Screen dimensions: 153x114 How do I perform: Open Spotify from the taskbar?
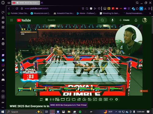(80, 112)
